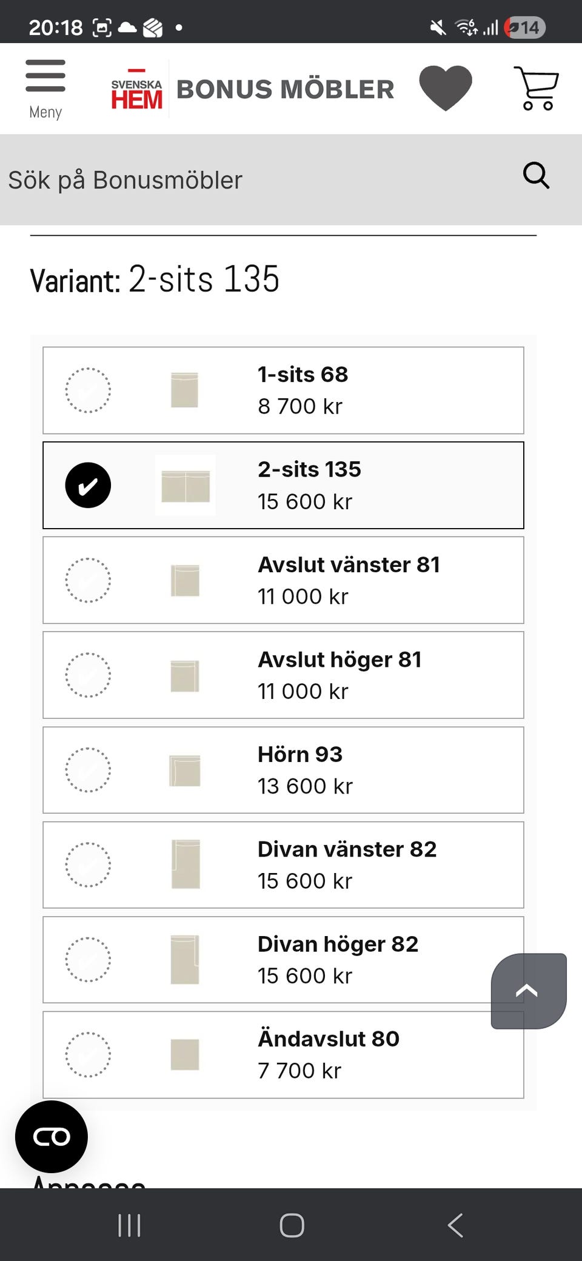This screenshot has height=1261, width=582.
Task: Select the Avslut vänster 81 radio button
Action: (88, 580)
